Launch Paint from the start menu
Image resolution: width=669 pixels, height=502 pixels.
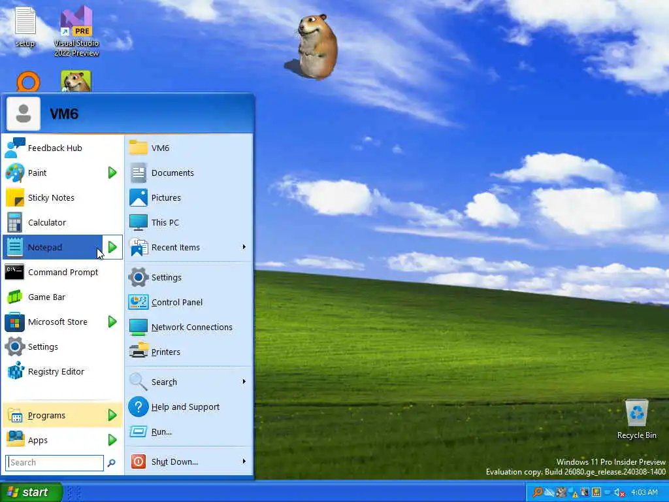[52, 173]
